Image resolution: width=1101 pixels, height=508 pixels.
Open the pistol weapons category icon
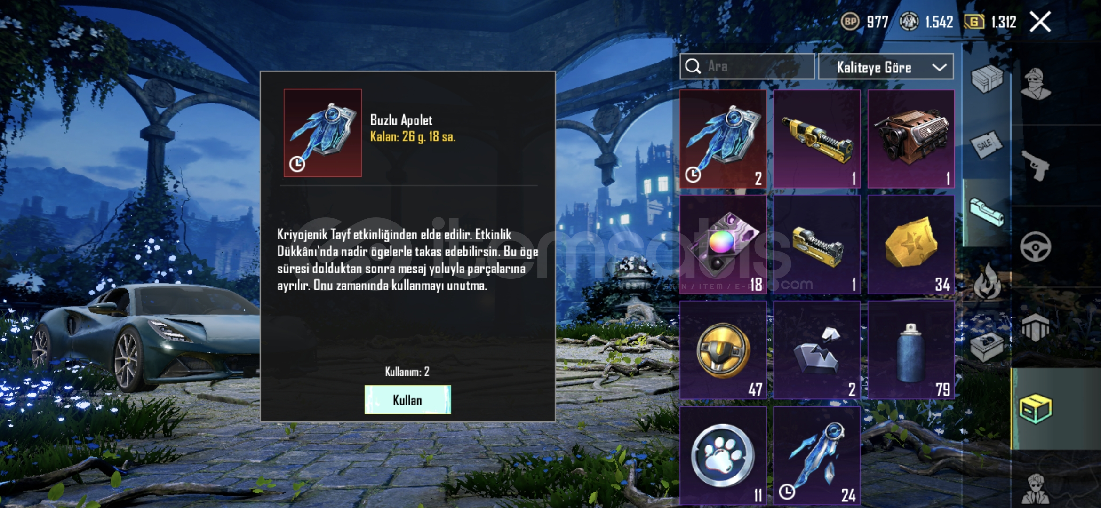pyautogui.click(x=1036, y=165)
